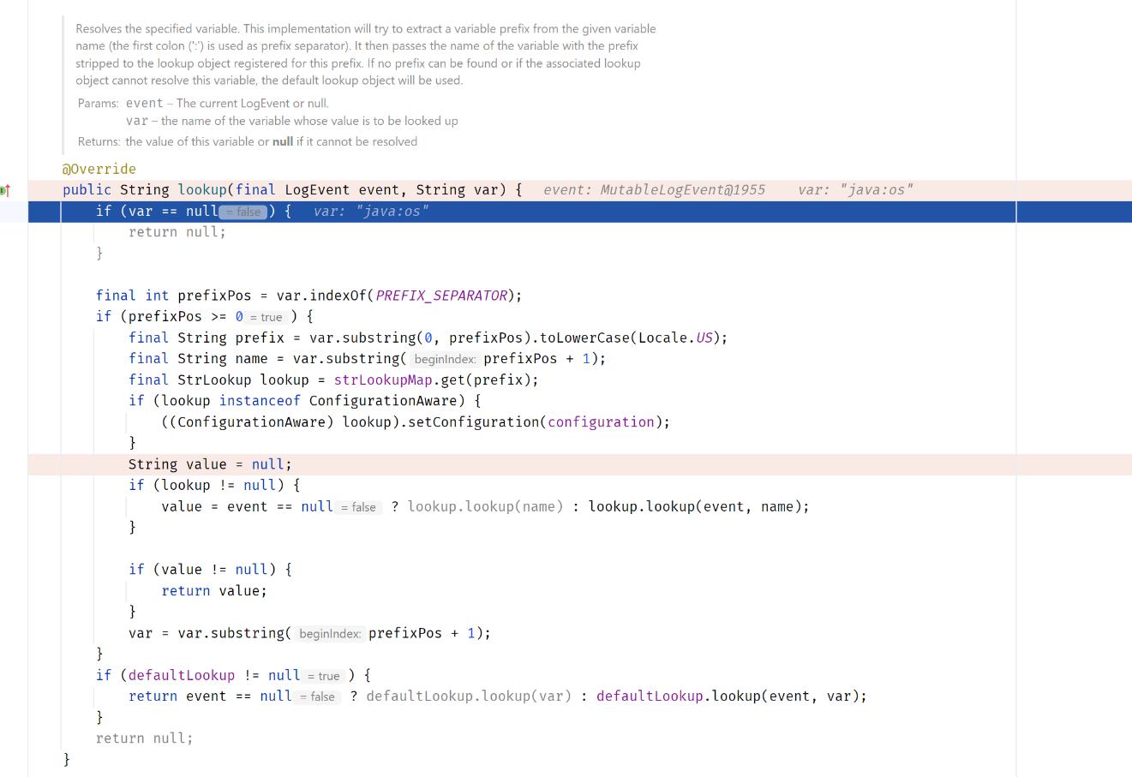
Task: Click the purple configuration argument
Action: click(602, 421)
